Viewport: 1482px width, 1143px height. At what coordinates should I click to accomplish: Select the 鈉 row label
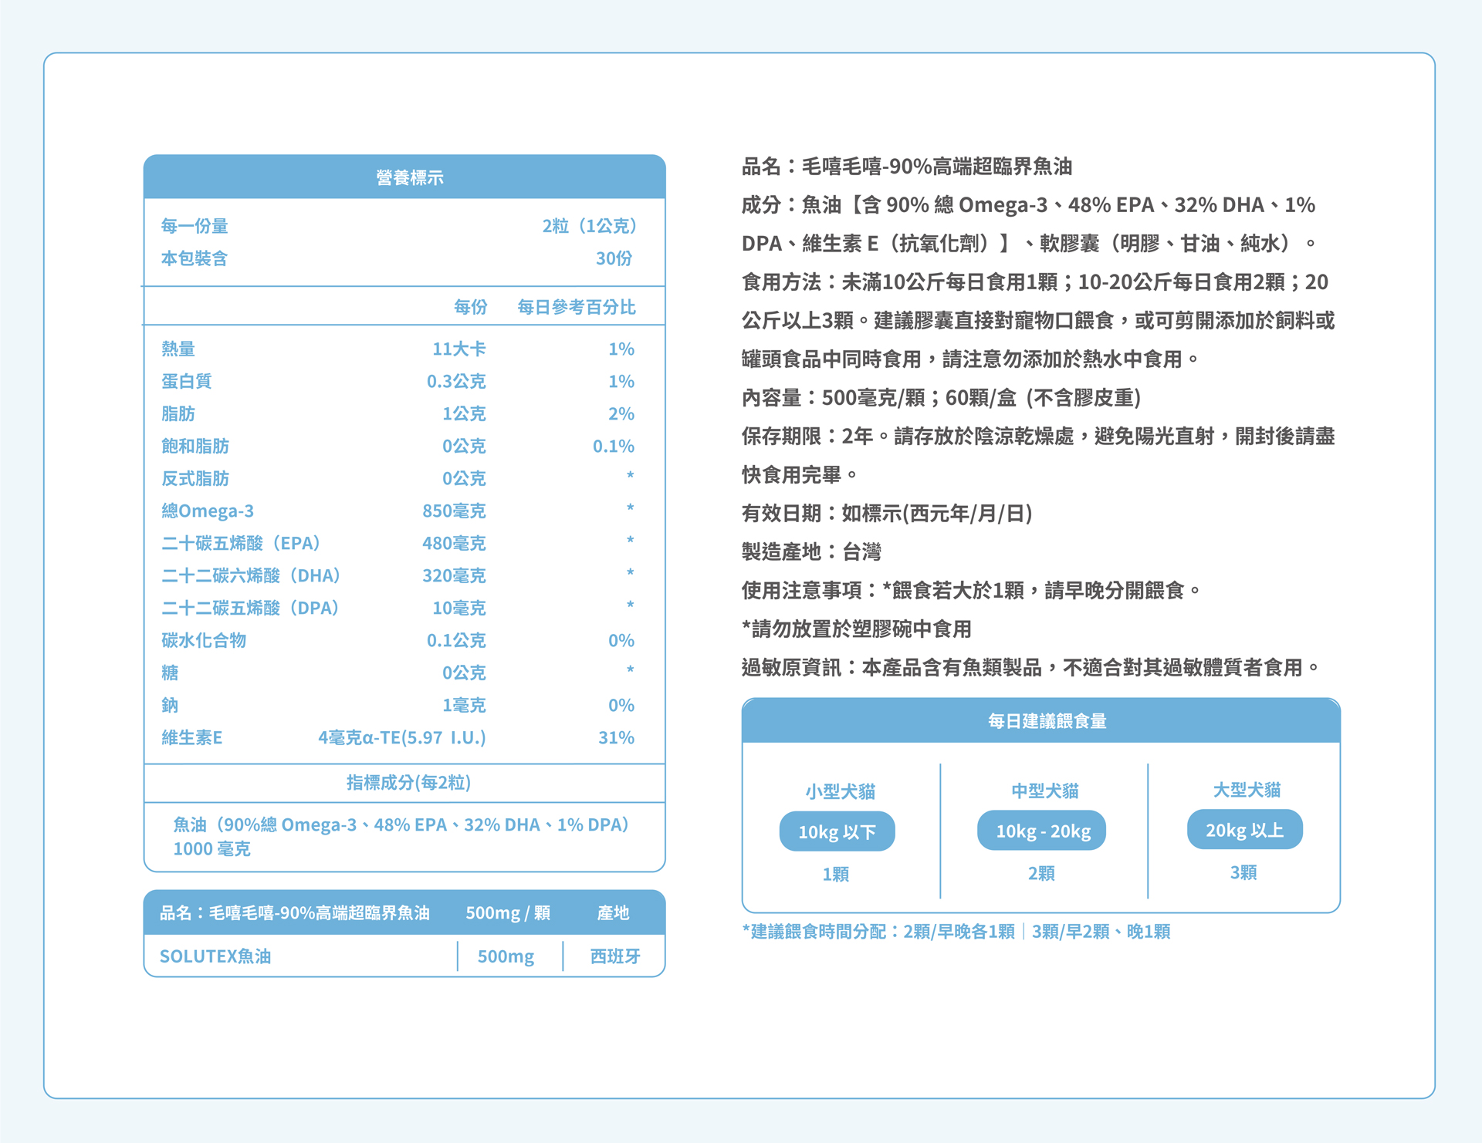tap(170, 705)
